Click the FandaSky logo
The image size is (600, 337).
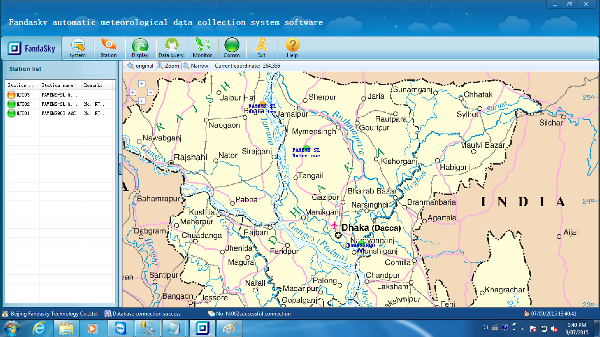point(31,48)
